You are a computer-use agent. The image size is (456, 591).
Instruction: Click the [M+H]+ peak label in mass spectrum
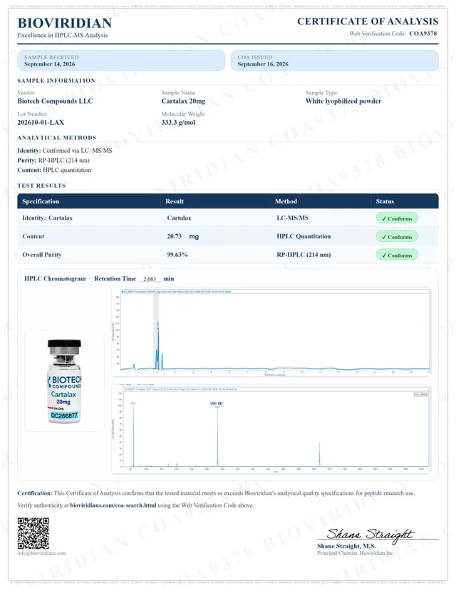pos(217,403)
